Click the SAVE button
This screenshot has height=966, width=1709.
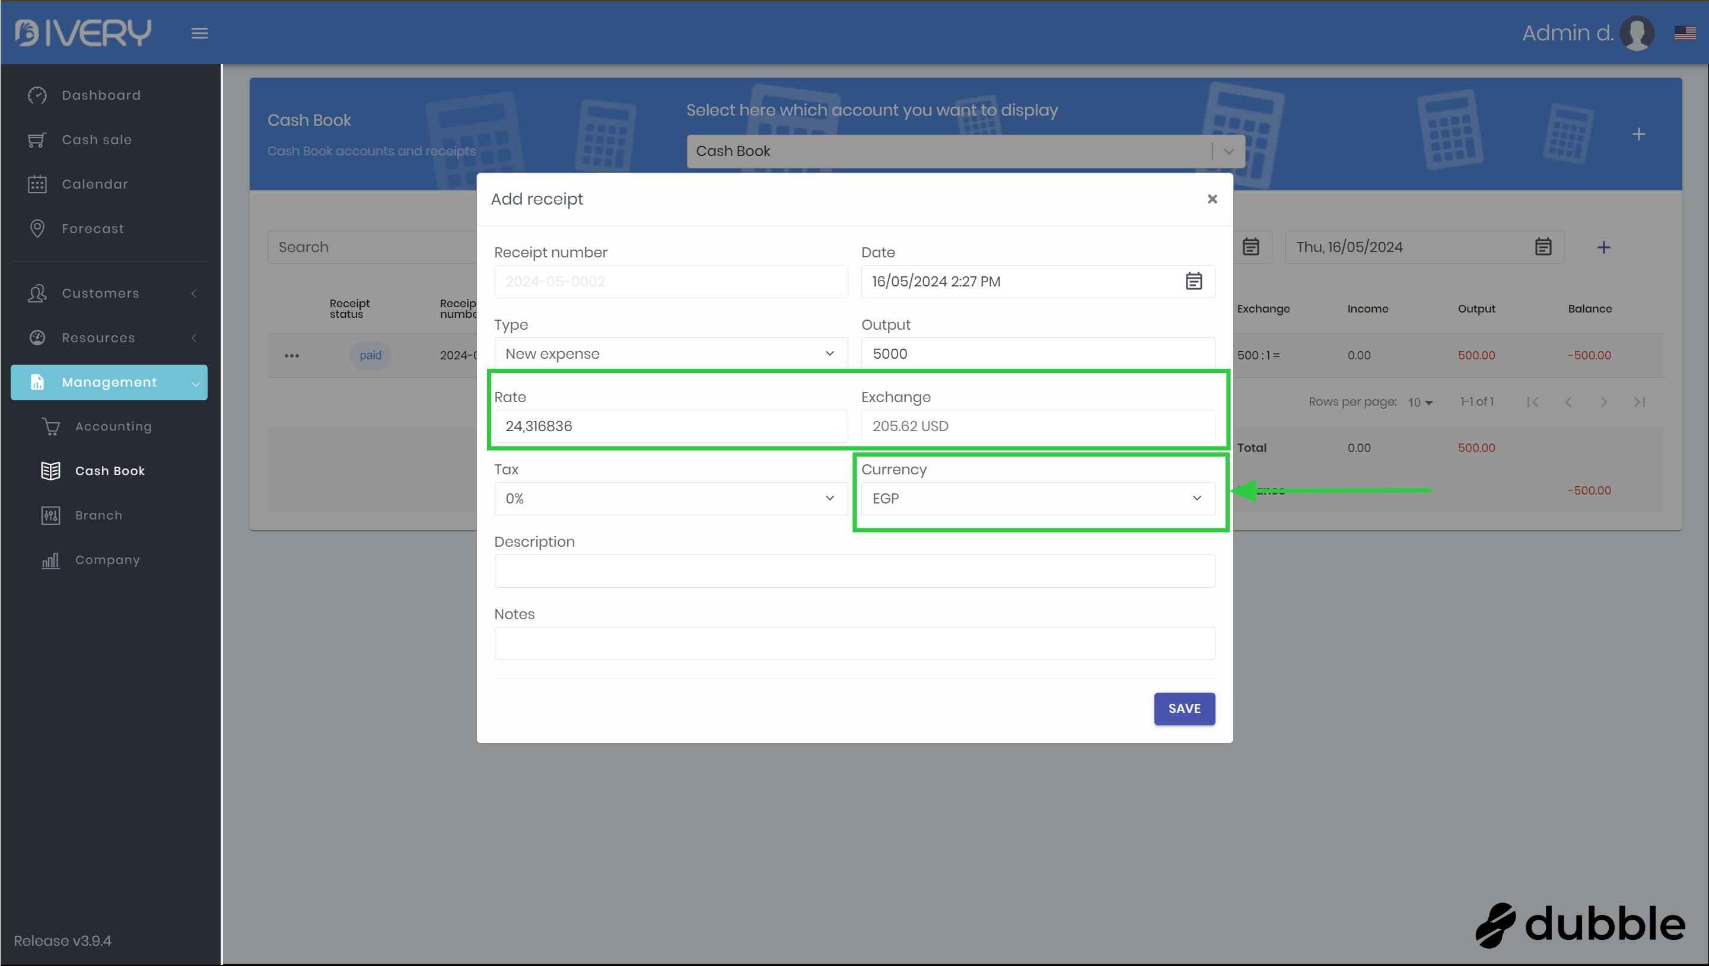click(x=1184, y=709)
